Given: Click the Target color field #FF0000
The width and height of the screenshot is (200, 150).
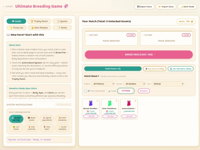Looking at the screenshot, I should [x=126, y=91].
